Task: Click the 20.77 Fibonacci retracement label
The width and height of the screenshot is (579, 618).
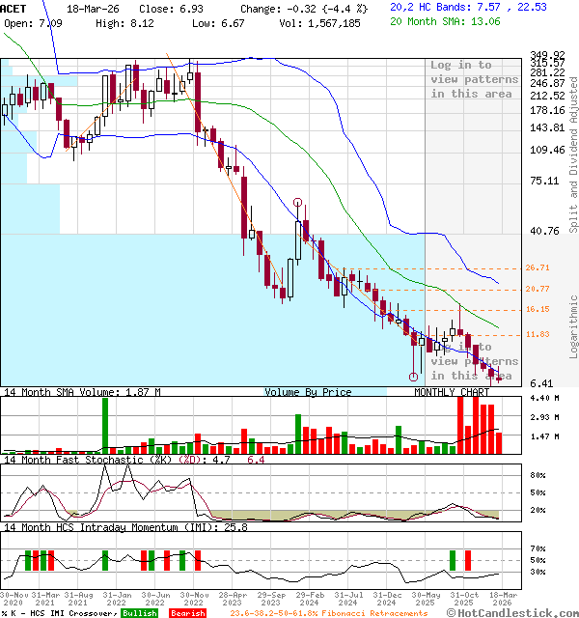Action: tap(538, 290)
